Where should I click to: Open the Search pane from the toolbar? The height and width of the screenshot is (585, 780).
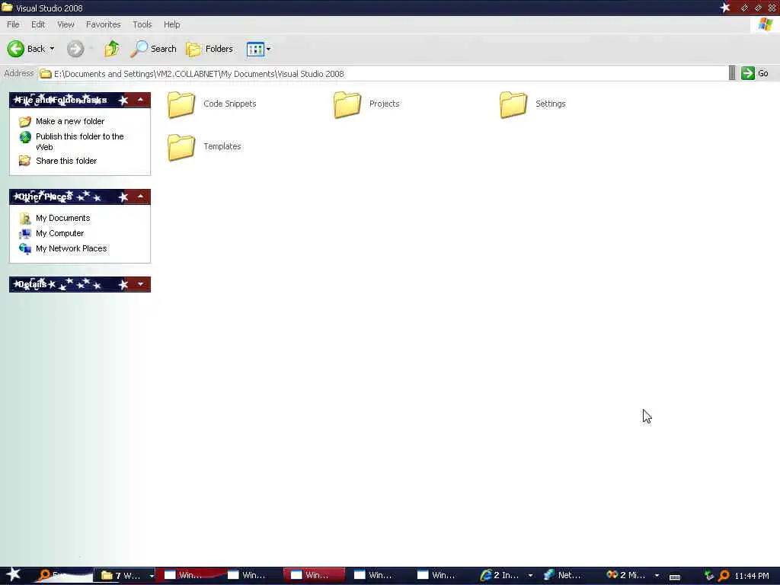coord(153,49)
